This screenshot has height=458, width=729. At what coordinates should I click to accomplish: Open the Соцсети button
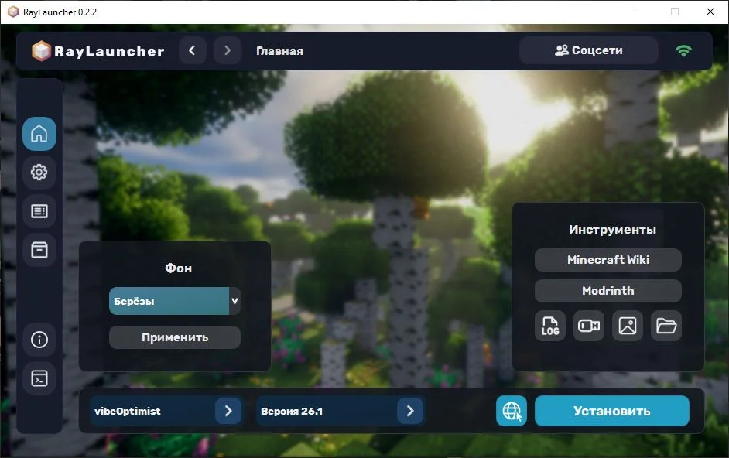click(589, 50)
